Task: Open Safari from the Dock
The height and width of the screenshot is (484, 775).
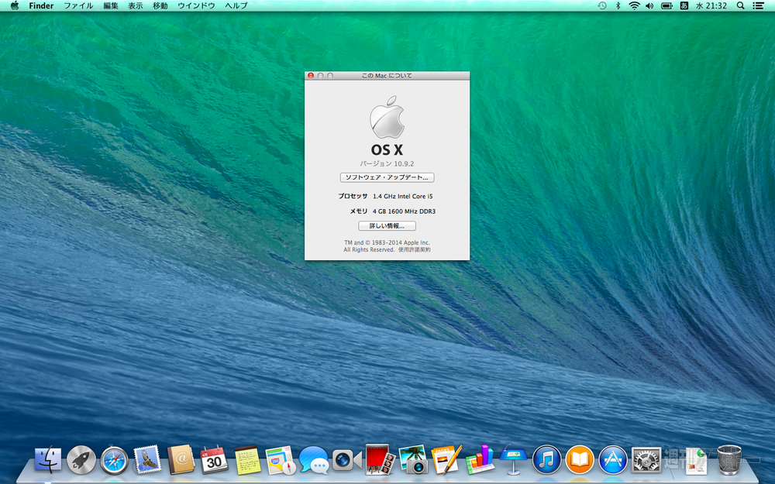Action: point(114,460)
